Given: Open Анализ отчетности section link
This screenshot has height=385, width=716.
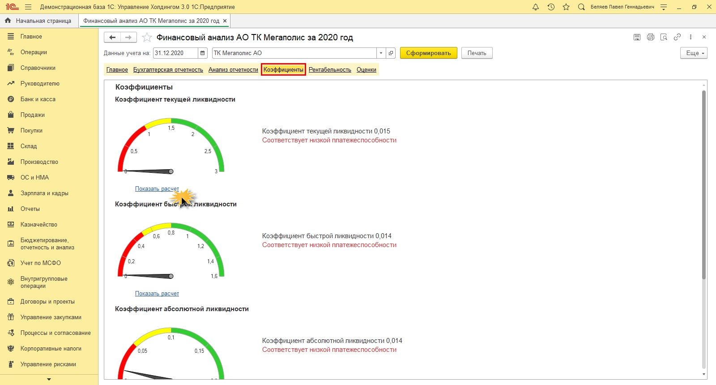Looking at the screenshot, I should [233, 70].
